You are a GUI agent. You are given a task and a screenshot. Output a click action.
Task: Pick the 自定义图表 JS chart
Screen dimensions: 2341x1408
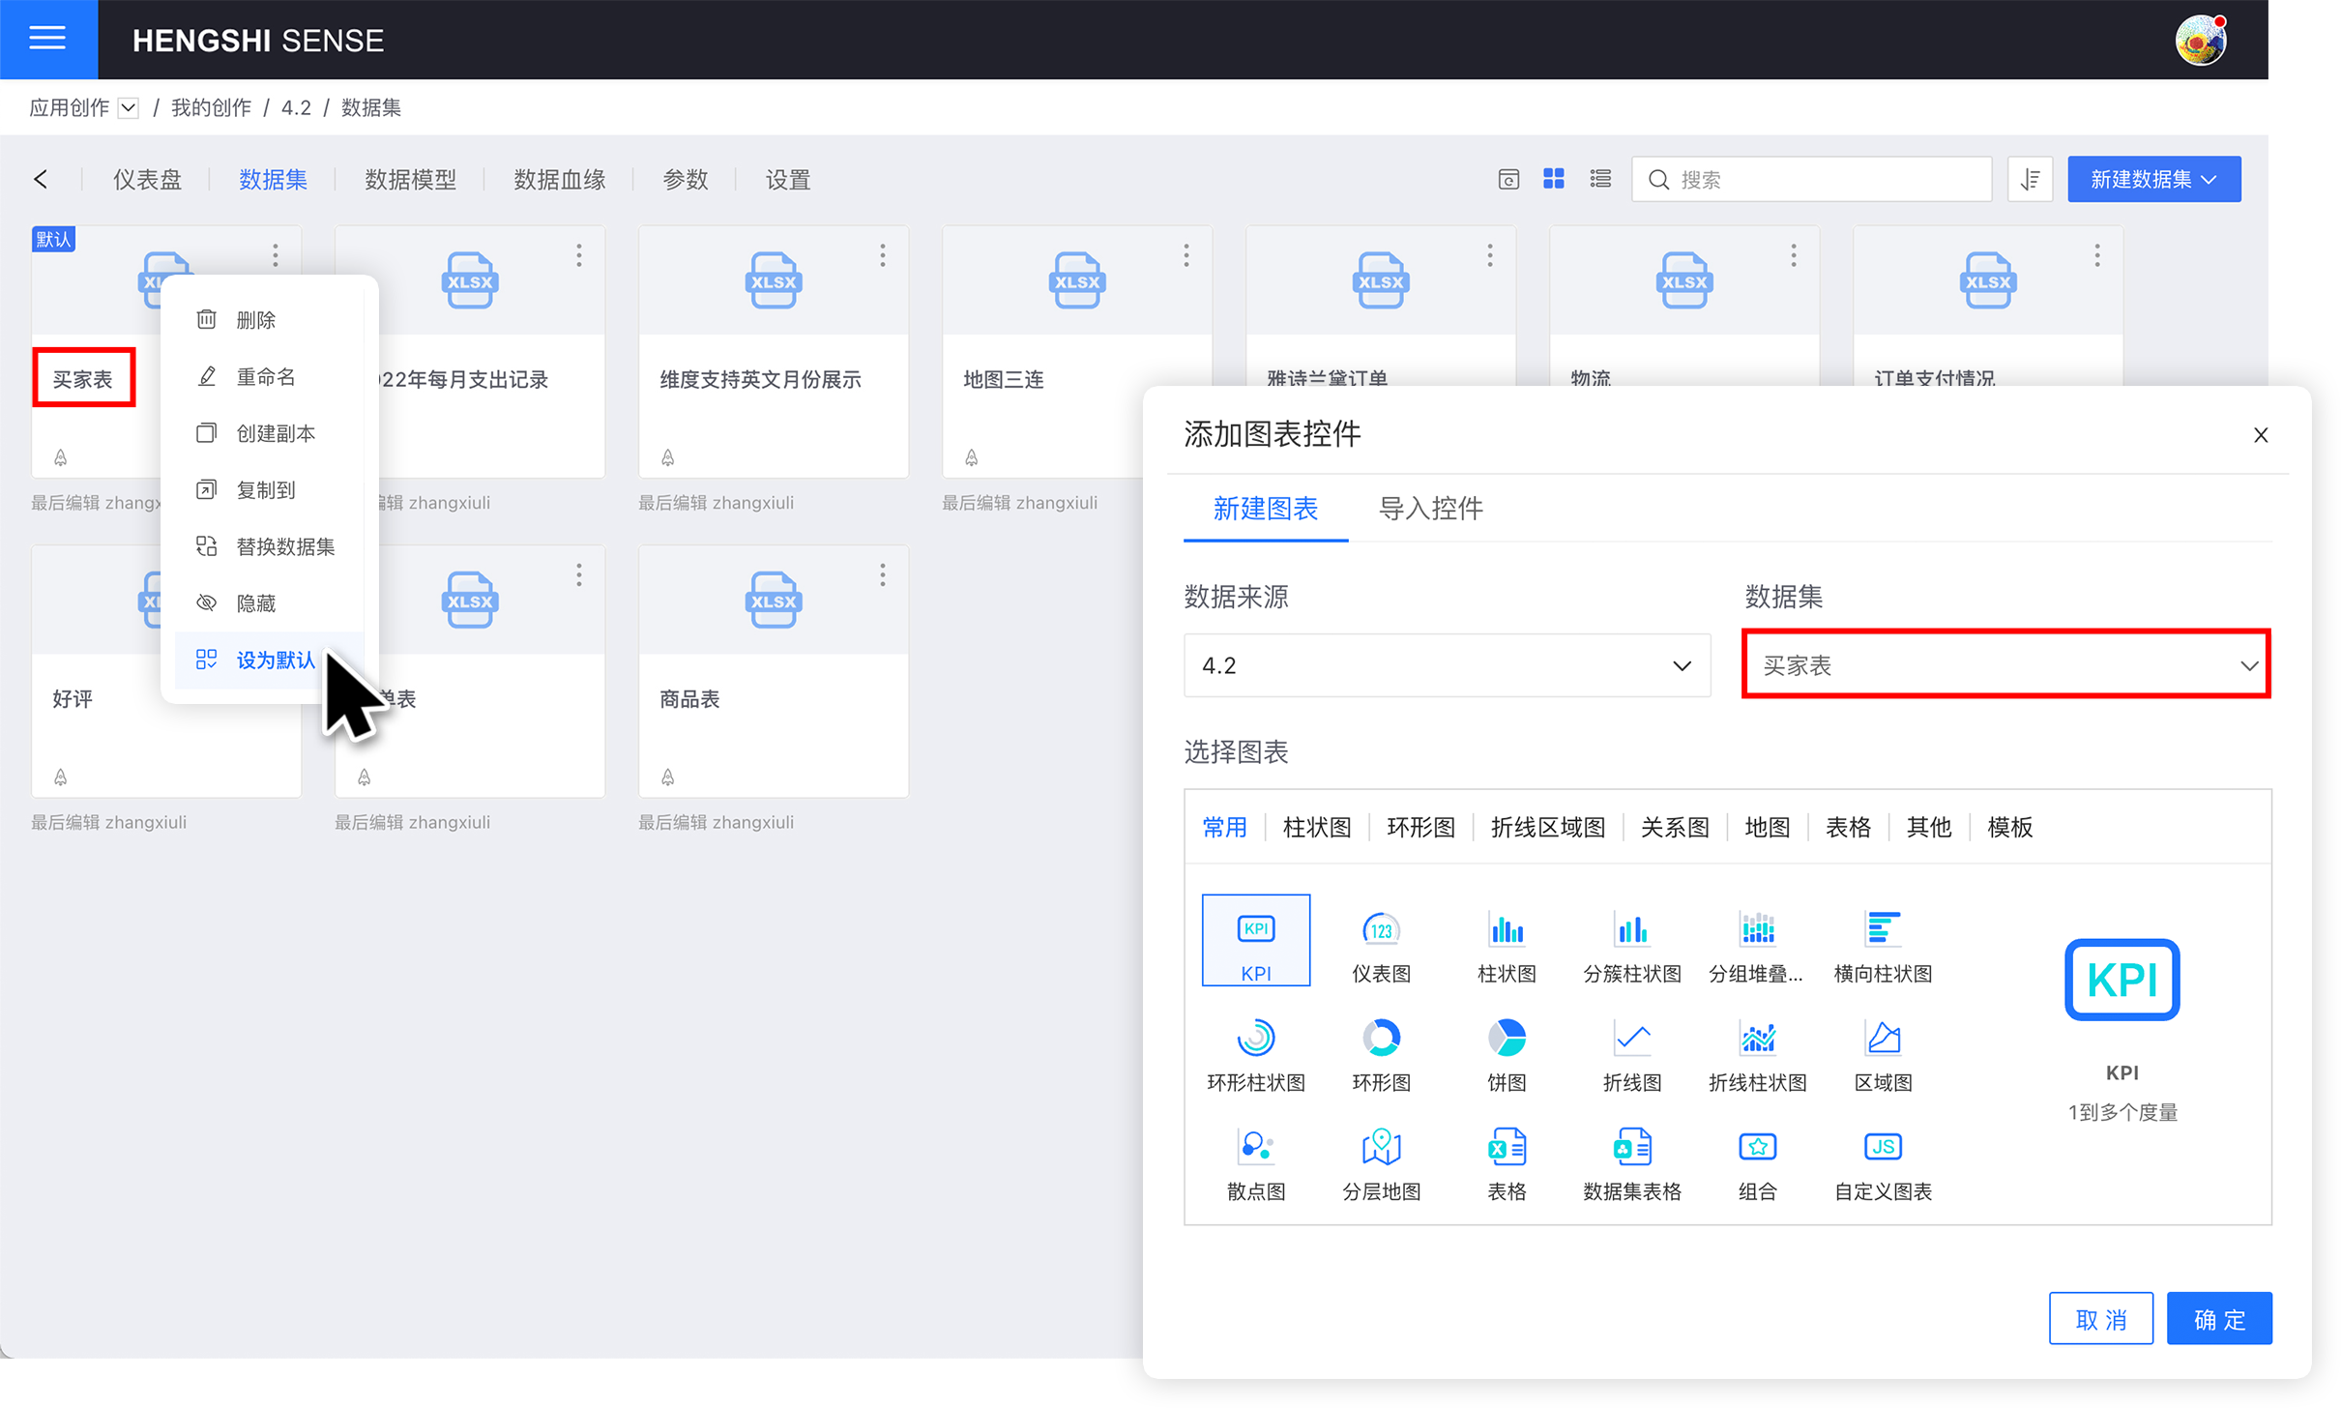tap(1882, 1164)
